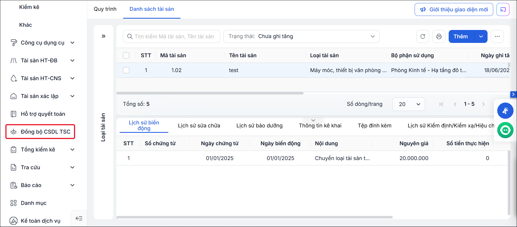
Task: Open the three-dots more options button
Action: [497, 36]
